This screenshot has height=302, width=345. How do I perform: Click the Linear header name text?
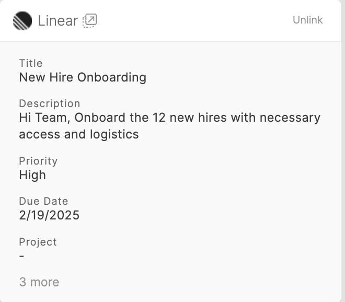coord(58,21)
